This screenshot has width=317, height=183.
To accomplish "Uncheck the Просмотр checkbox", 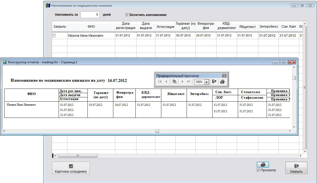I will click(x=258, y=170).
